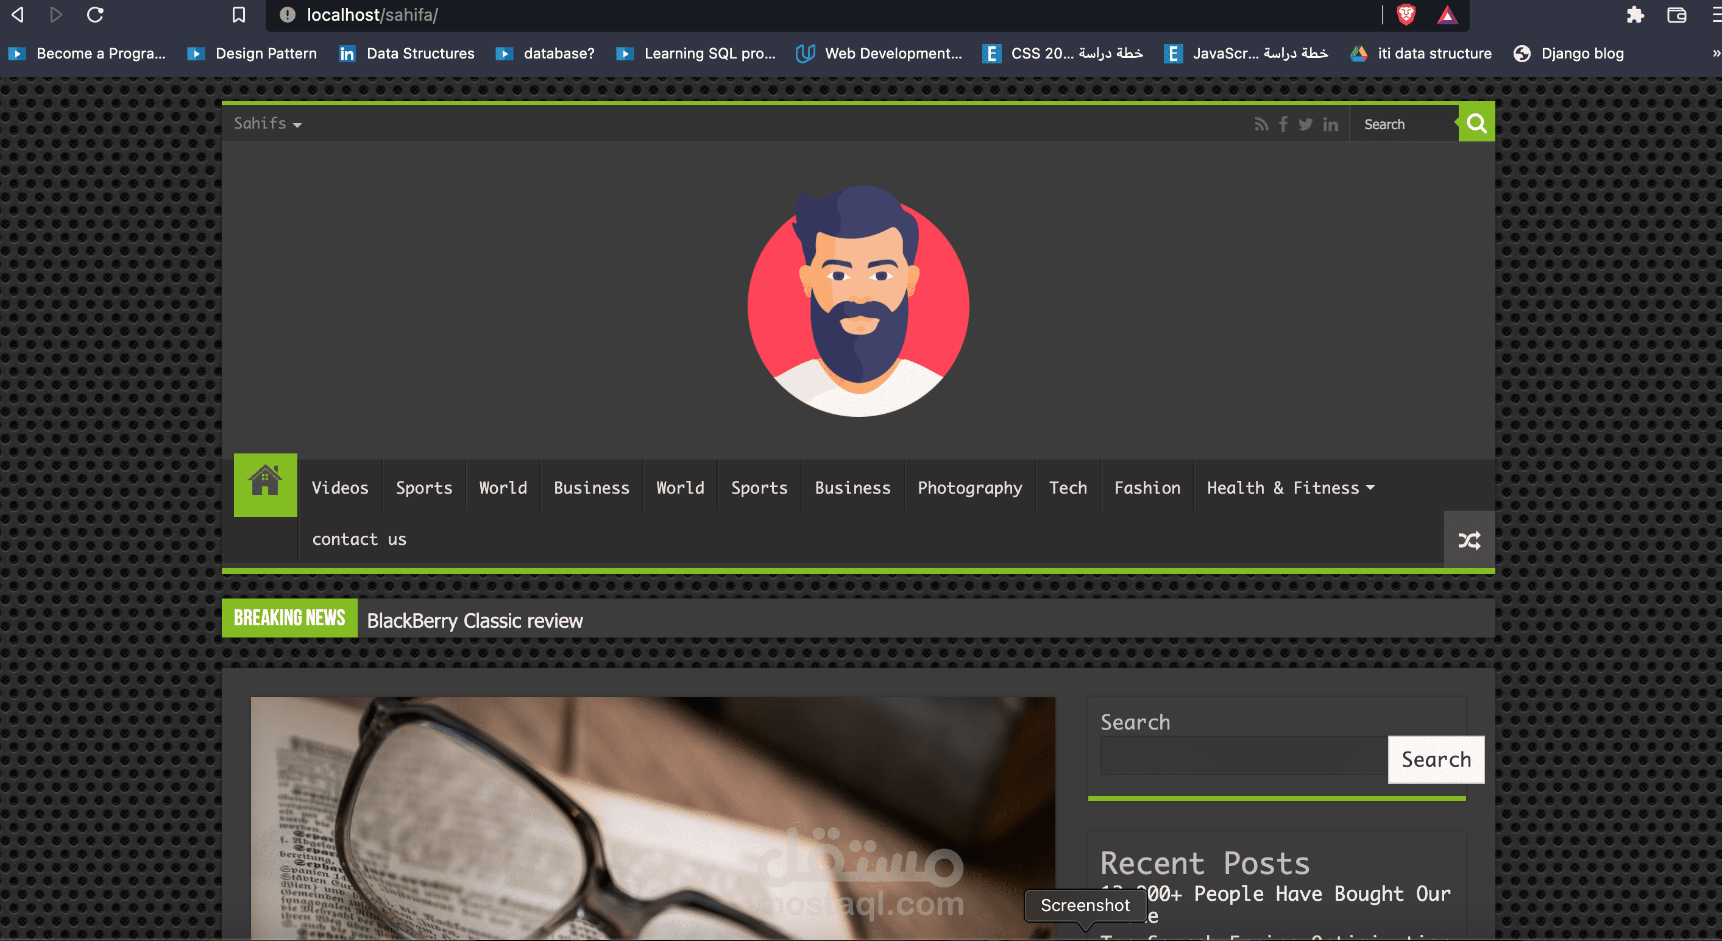Click the 'Recent Posts' heading
Screen dimensions: 1722x941
(x=1205, y=863)
